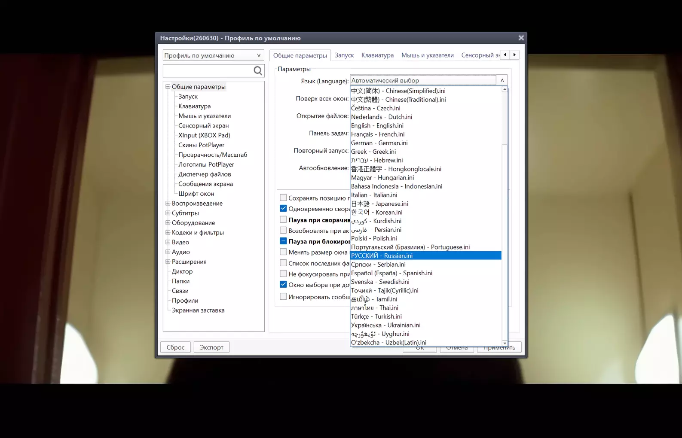
Task: Expand the Субтитры tree node
Action: coord(168,213)
